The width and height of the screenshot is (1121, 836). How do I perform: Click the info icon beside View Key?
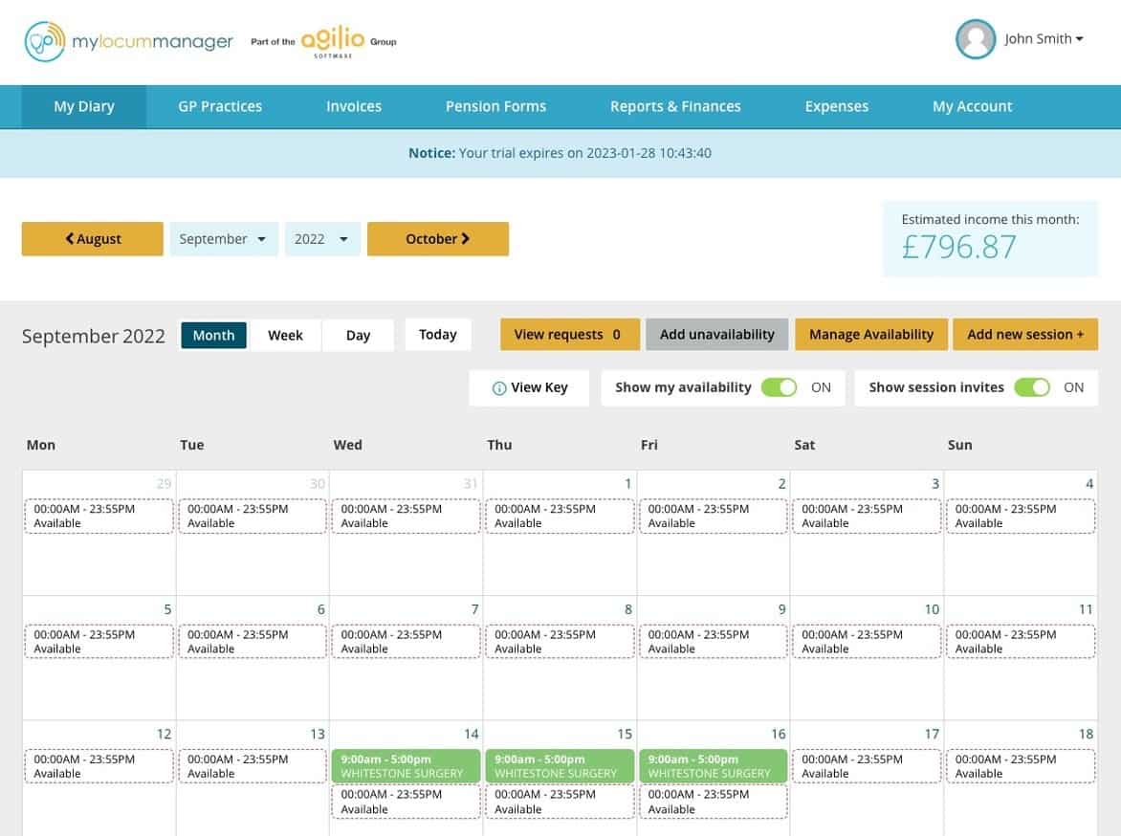point(498,387)
